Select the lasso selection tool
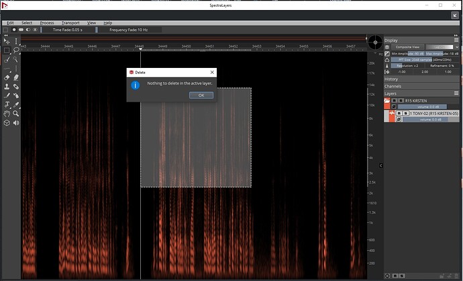463x281 pixels. [x=16, y=50]
